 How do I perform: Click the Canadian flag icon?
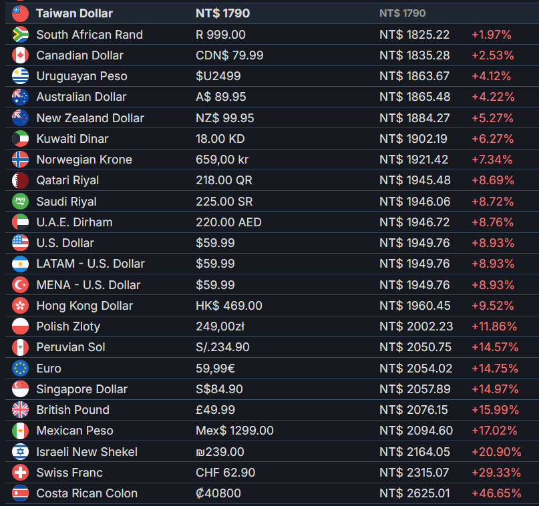(x=20, y=55)
